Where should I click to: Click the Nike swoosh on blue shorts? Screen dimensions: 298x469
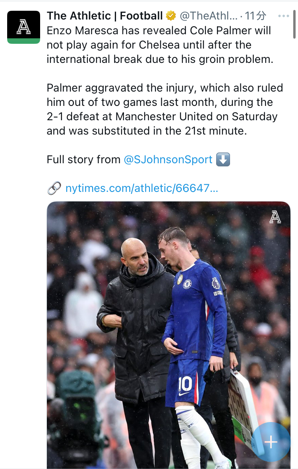coord(184,393)
